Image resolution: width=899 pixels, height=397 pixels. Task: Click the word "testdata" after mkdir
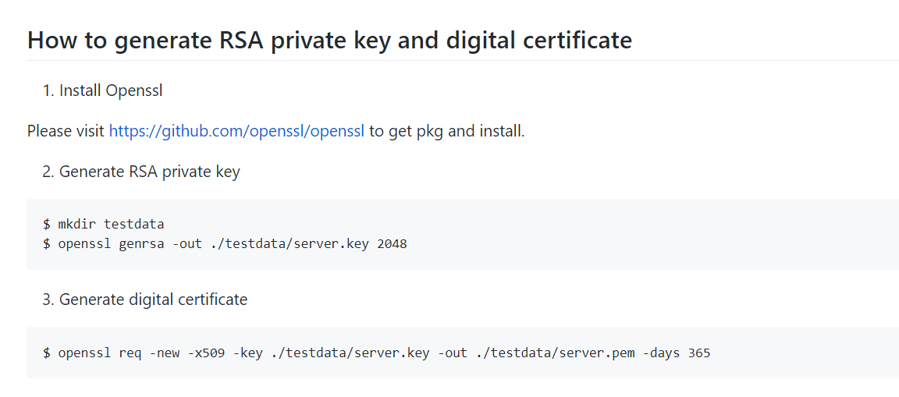[x=134, y=225]
